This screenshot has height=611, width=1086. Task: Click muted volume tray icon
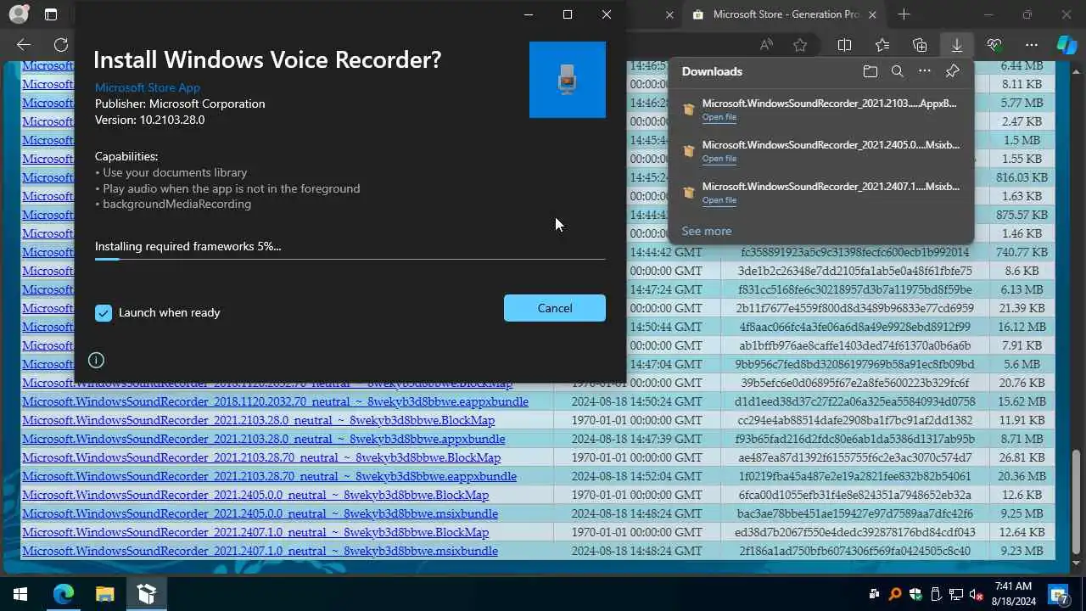click(x=976, y=594)
